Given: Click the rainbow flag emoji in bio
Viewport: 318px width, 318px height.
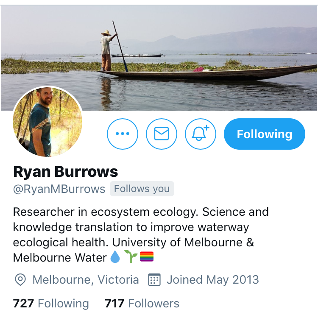Looking at the screenshot, I should point(147,257).
